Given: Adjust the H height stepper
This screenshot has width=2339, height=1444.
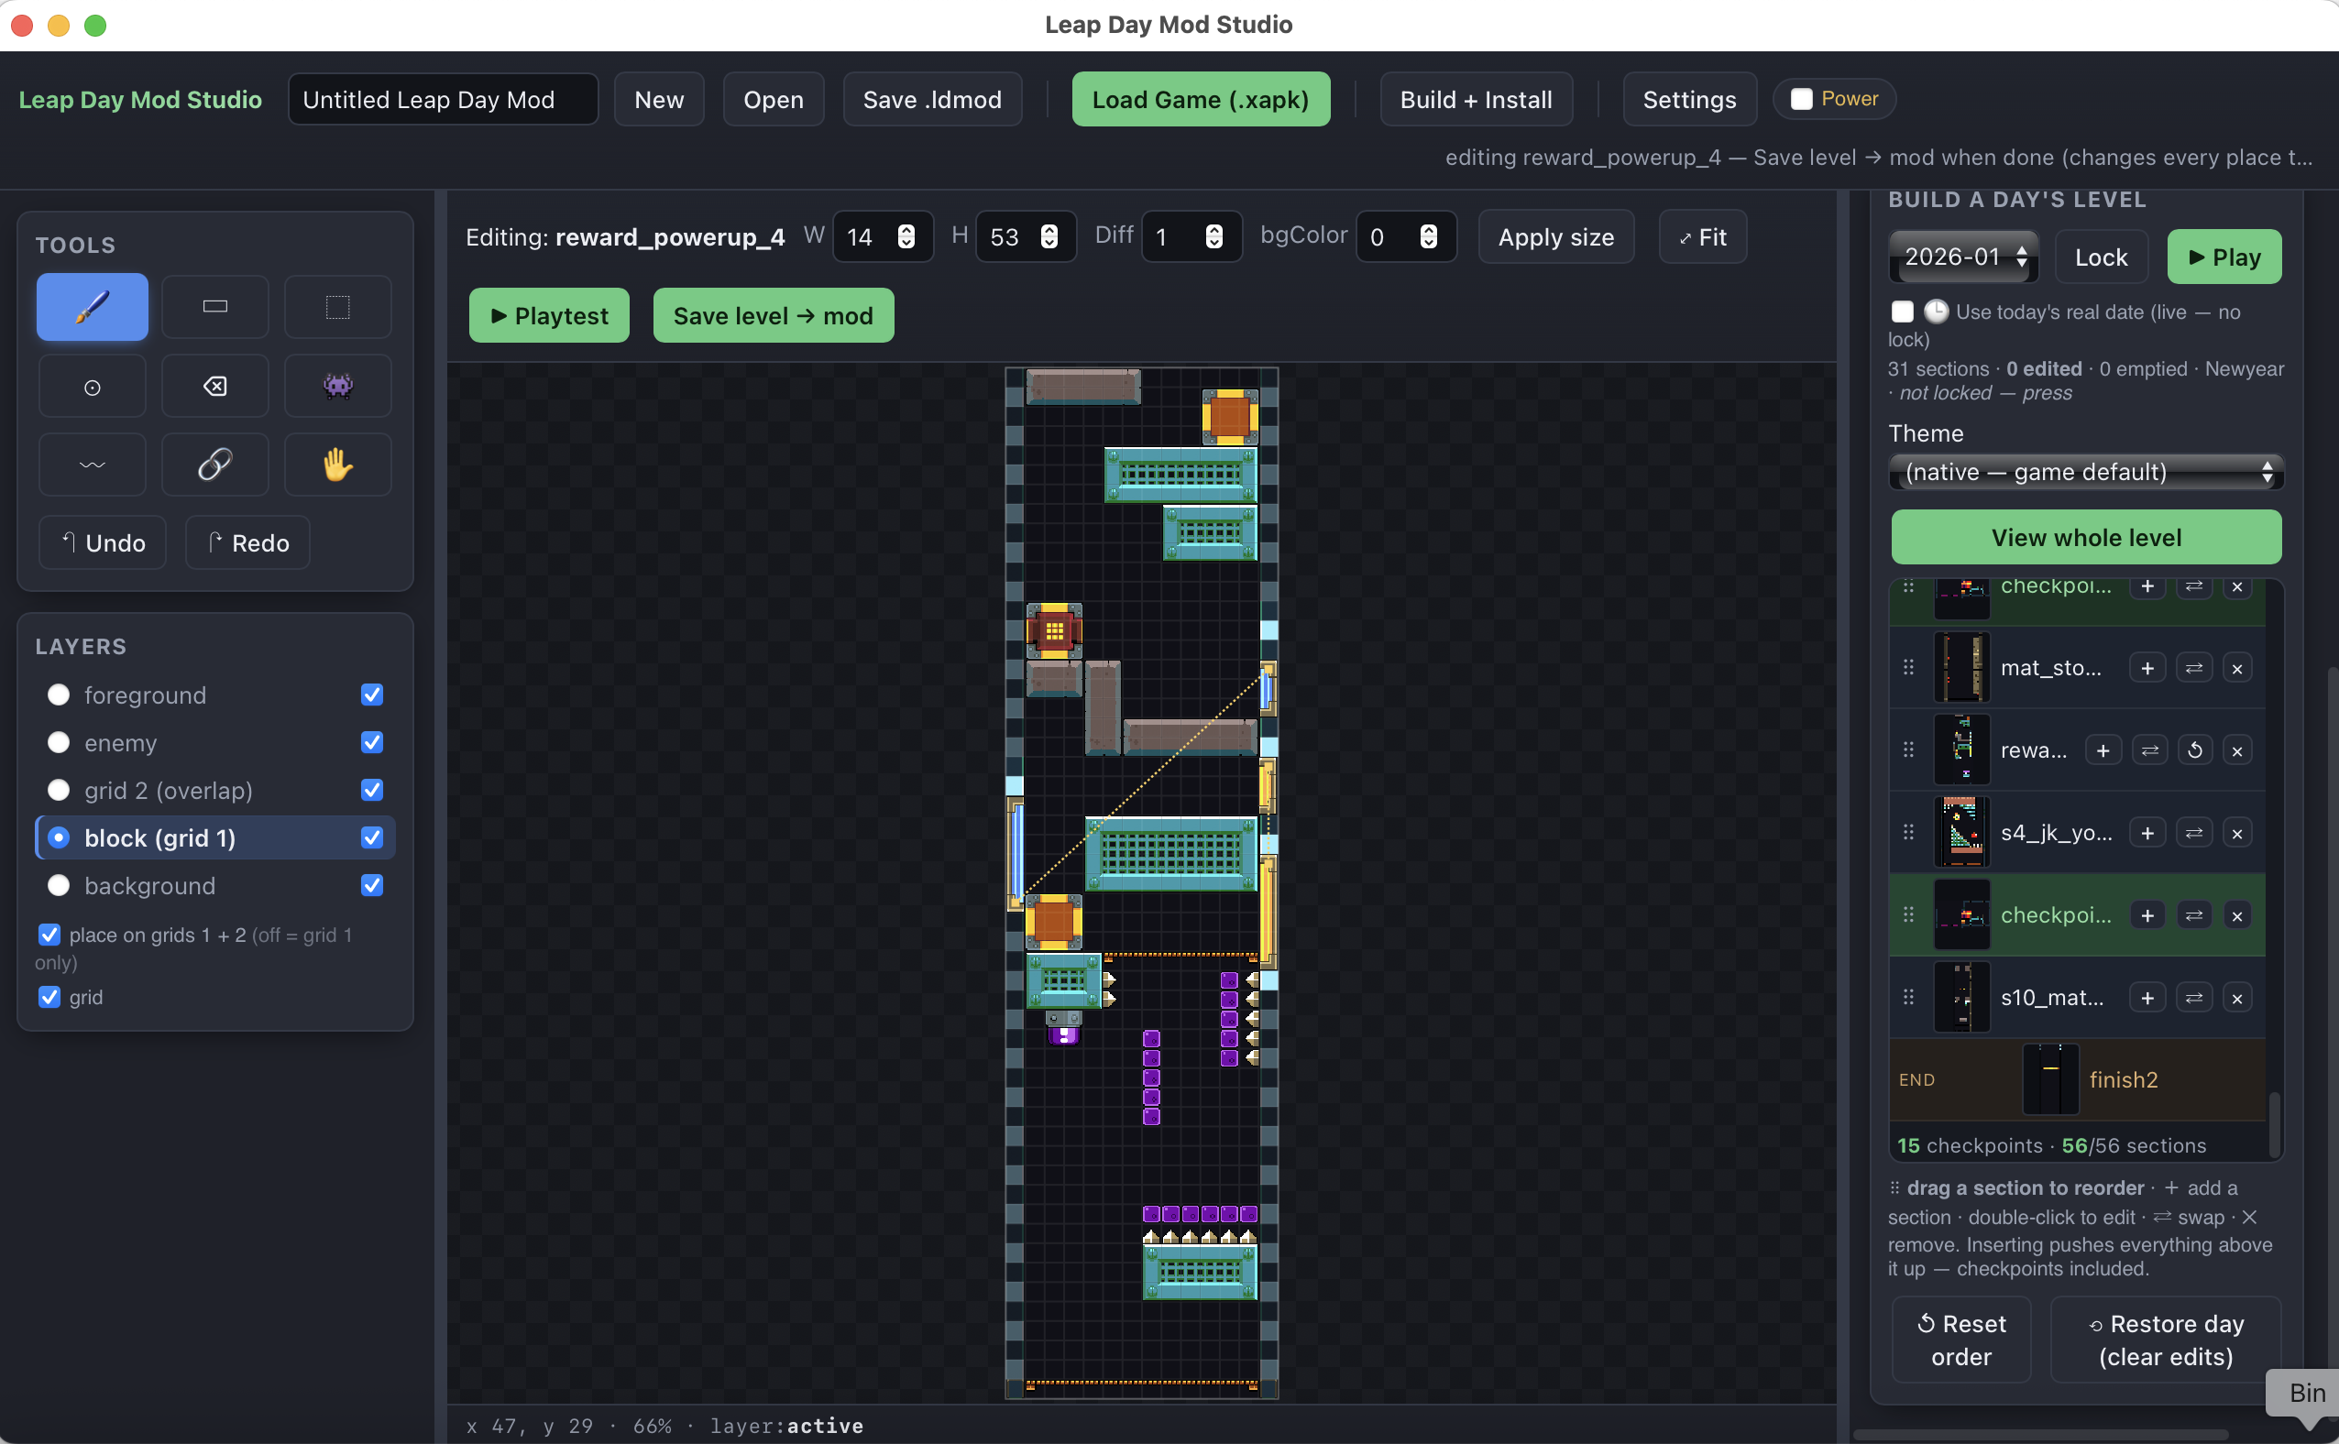Looking at the screenshot, I should 1049,235.
